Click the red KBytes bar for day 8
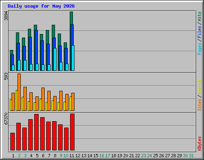Image resolution: width=204 pixels, height=160 pixels. pyautogui.click(x=54, y=136)
